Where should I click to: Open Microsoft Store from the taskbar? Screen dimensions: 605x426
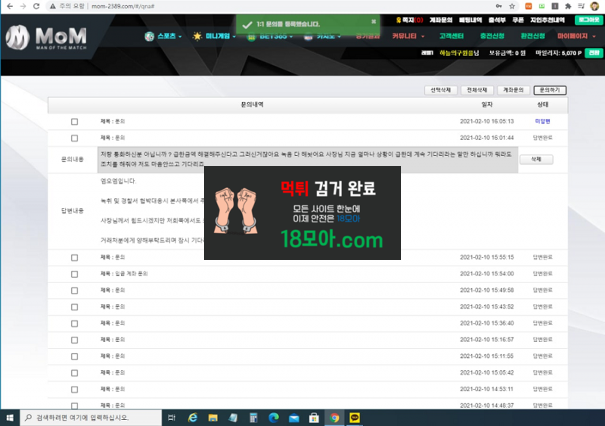point(314,418)
